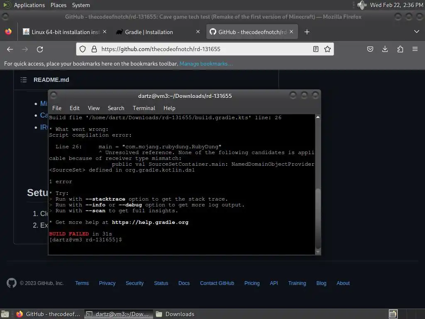Image resolution: width=425 pixels, height=319 pixels.
Task: Open the API footer link
Action: point(274,283)
